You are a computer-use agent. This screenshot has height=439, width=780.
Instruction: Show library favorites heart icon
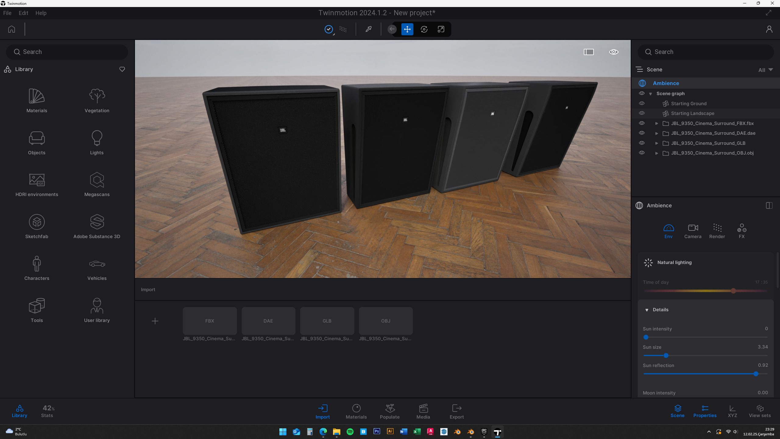tap(122, 69)
